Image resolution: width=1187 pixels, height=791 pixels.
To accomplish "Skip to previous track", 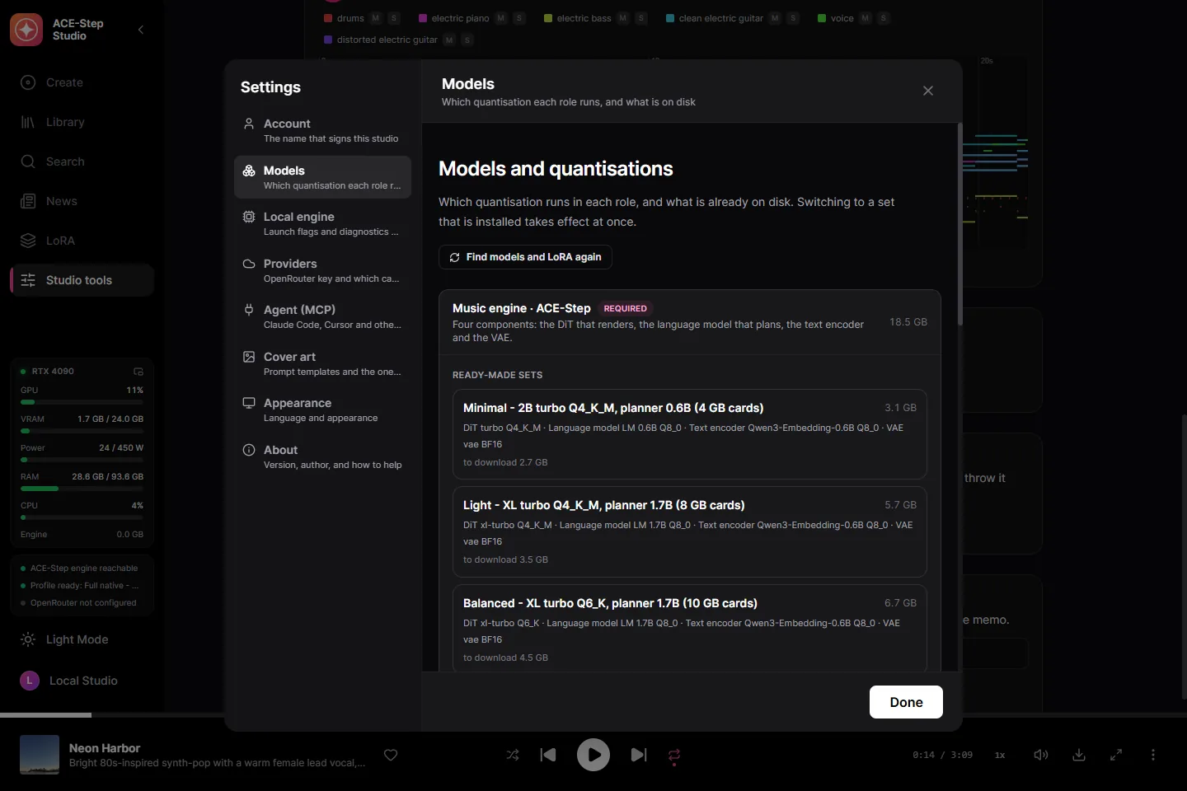I will tap(548, 755).
